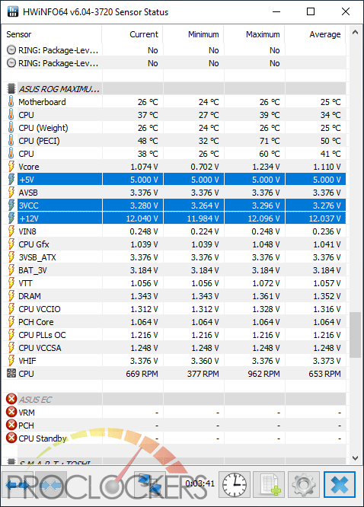Close sensor window with blue X button
This screenshot has width=364, height=507.
point(340,484)
